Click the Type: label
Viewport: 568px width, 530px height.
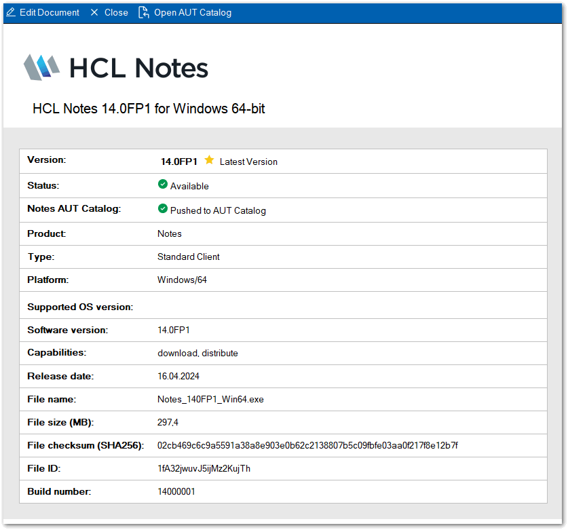tap(41, 257)
